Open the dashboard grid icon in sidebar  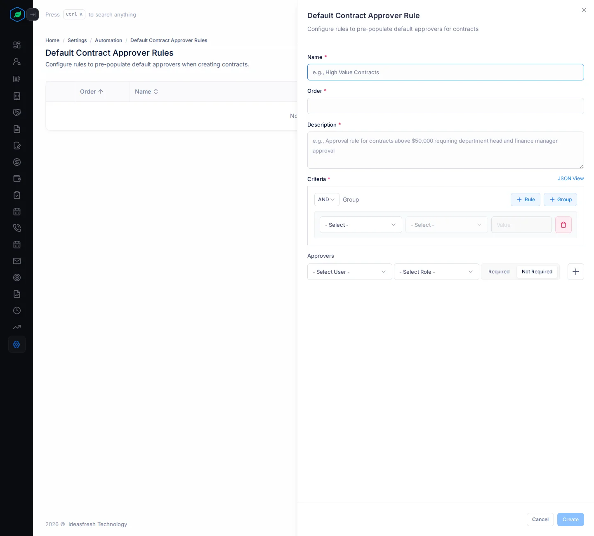pyautogui.click(x=17, y=45)
